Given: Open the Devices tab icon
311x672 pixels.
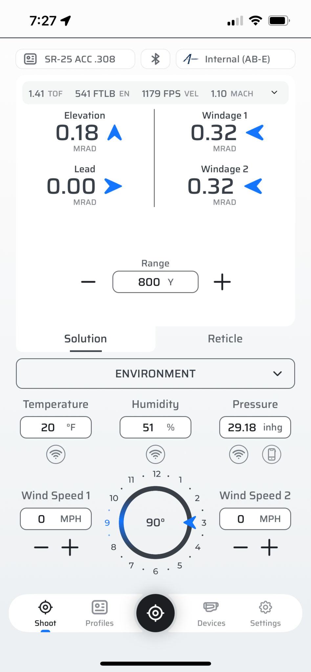Looking at the screenshot, I should (x=211, y=607).
